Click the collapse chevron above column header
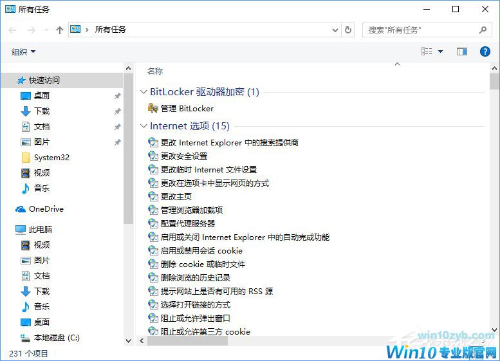 (397, 64)
